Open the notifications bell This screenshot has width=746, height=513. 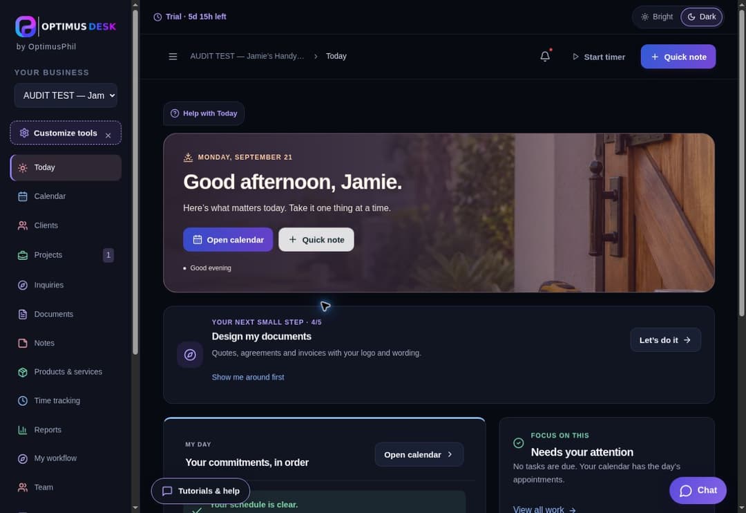(x=545, y=56)
